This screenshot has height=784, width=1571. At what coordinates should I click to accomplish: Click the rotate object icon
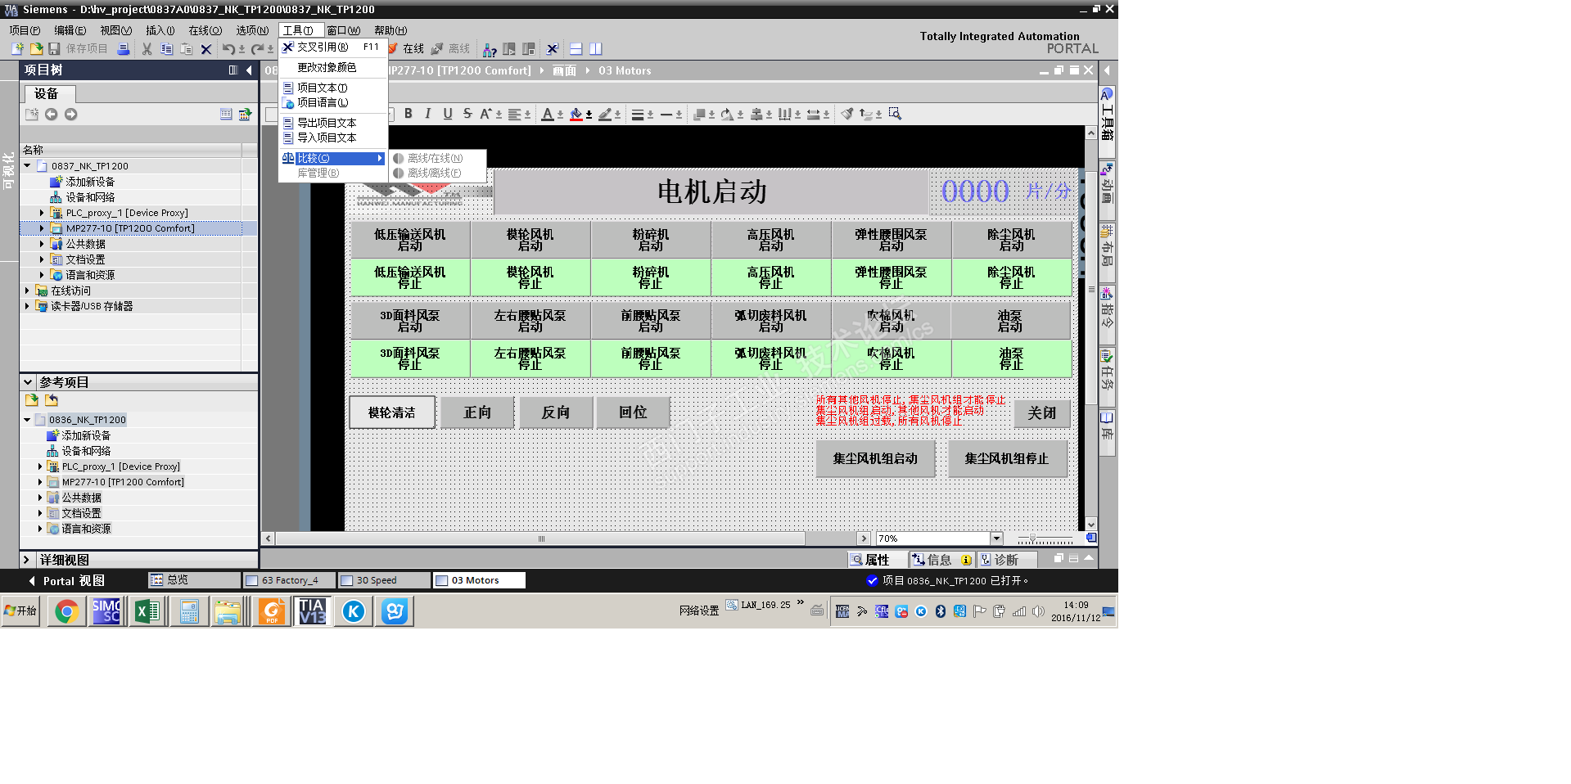[x=727, y=114]
